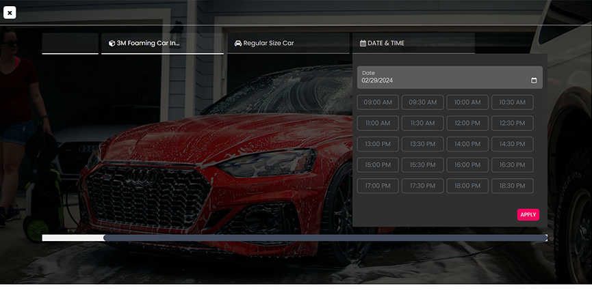Pick the 12:00 PM time slot

pos(467,124)
